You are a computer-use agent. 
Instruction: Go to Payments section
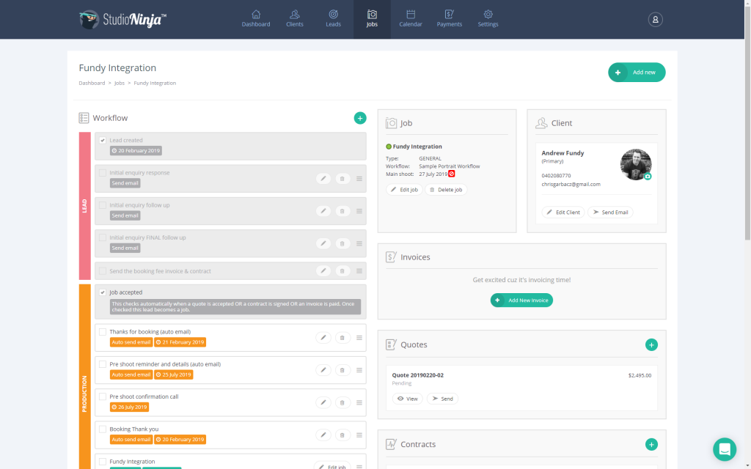point(450,19)
